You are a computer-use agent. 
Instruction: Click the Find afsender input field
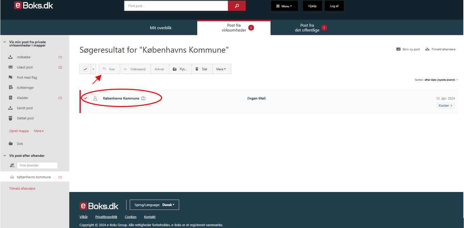(x=37, y=165)
